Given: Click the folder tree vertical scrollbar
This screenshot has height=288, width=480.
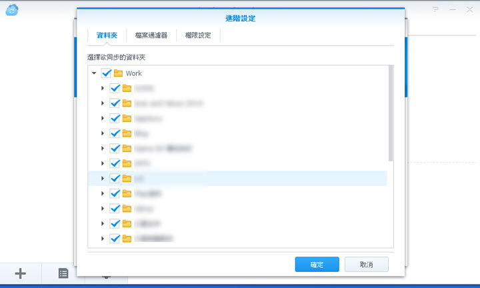Looking at the screenshot, I should point(391,113).
